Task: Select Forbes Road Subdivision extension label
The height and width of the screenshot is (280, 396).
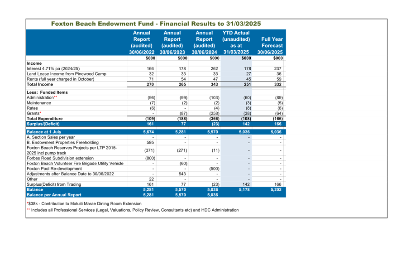Action: (60, 158)
